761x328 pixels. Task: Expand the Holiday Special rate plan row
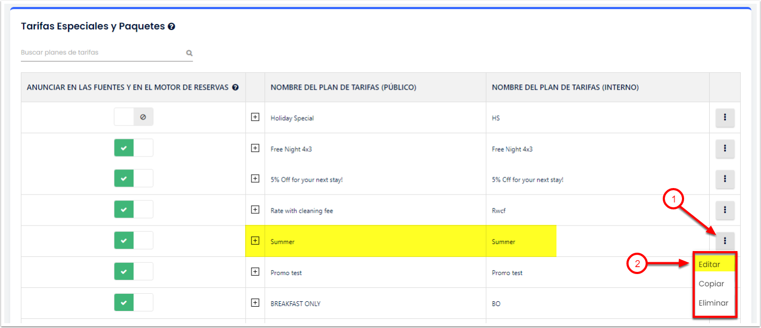point(255,117)
